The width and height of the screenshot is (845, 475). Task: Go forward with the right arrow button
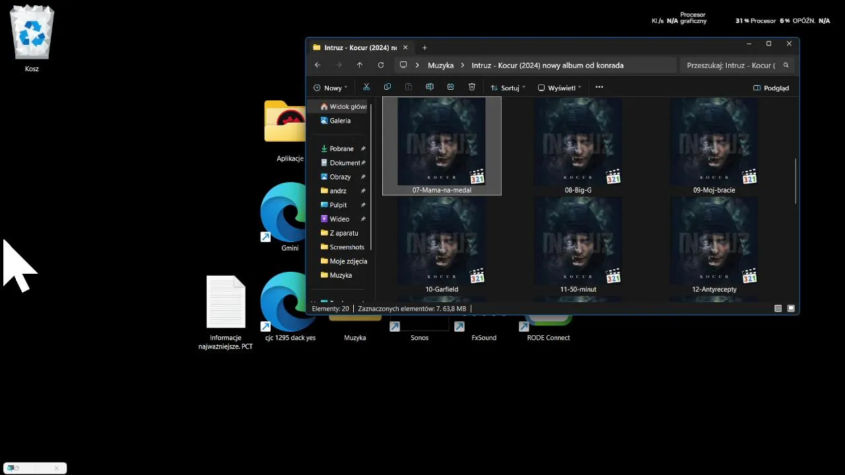tap(339, 65)
